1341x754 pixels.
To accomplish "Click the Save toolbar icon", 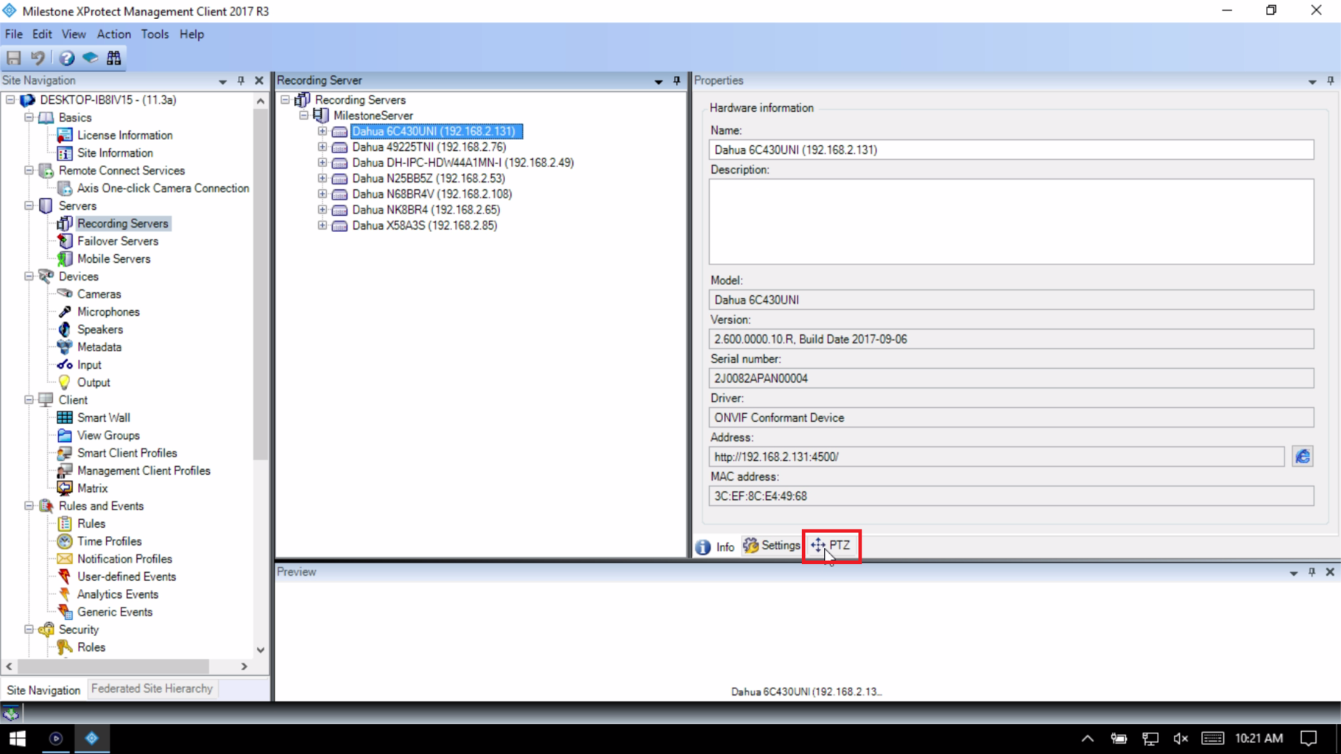I will [x=14, y=57].
